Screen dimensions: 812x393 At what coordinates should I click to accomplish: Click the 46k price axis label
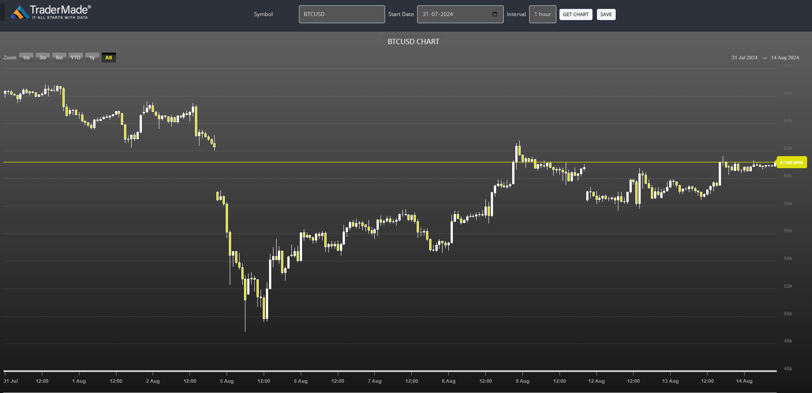[x=788, y=368]
